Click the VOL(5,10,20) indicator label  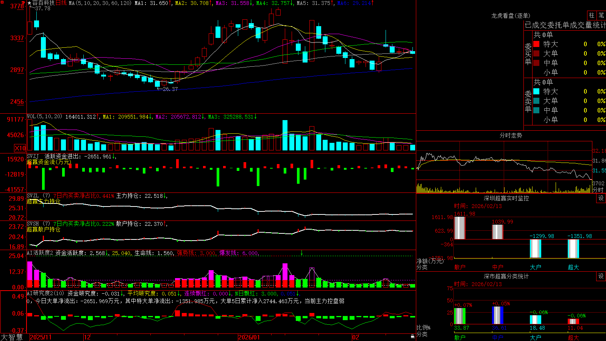pyautogui.click(x=44, y=117)
